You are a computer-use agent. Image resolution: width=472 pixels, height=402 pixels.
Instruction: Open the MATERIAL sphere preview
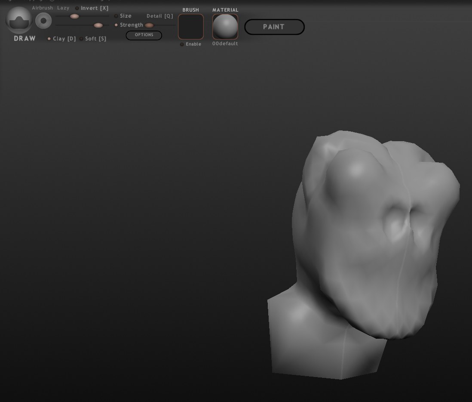coord(225,27)
